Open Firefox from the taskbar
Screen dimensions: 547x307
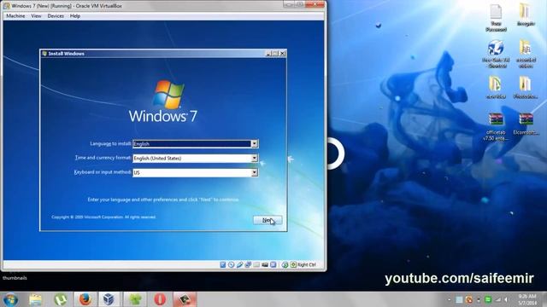[x=85, y=299]
